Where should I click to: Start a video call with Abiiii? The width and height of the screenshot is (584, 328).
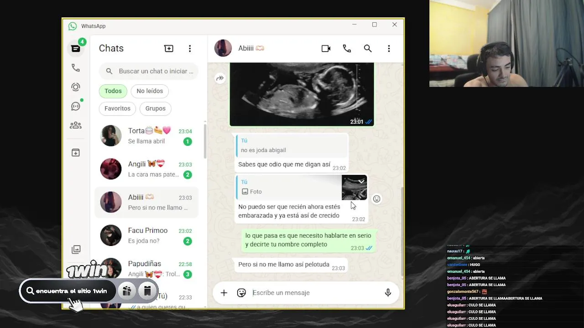pyautogui.click(x=326, y=48)
